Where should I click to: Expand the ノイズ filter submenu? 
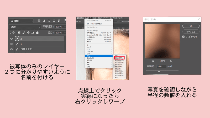tap(99, 49)
